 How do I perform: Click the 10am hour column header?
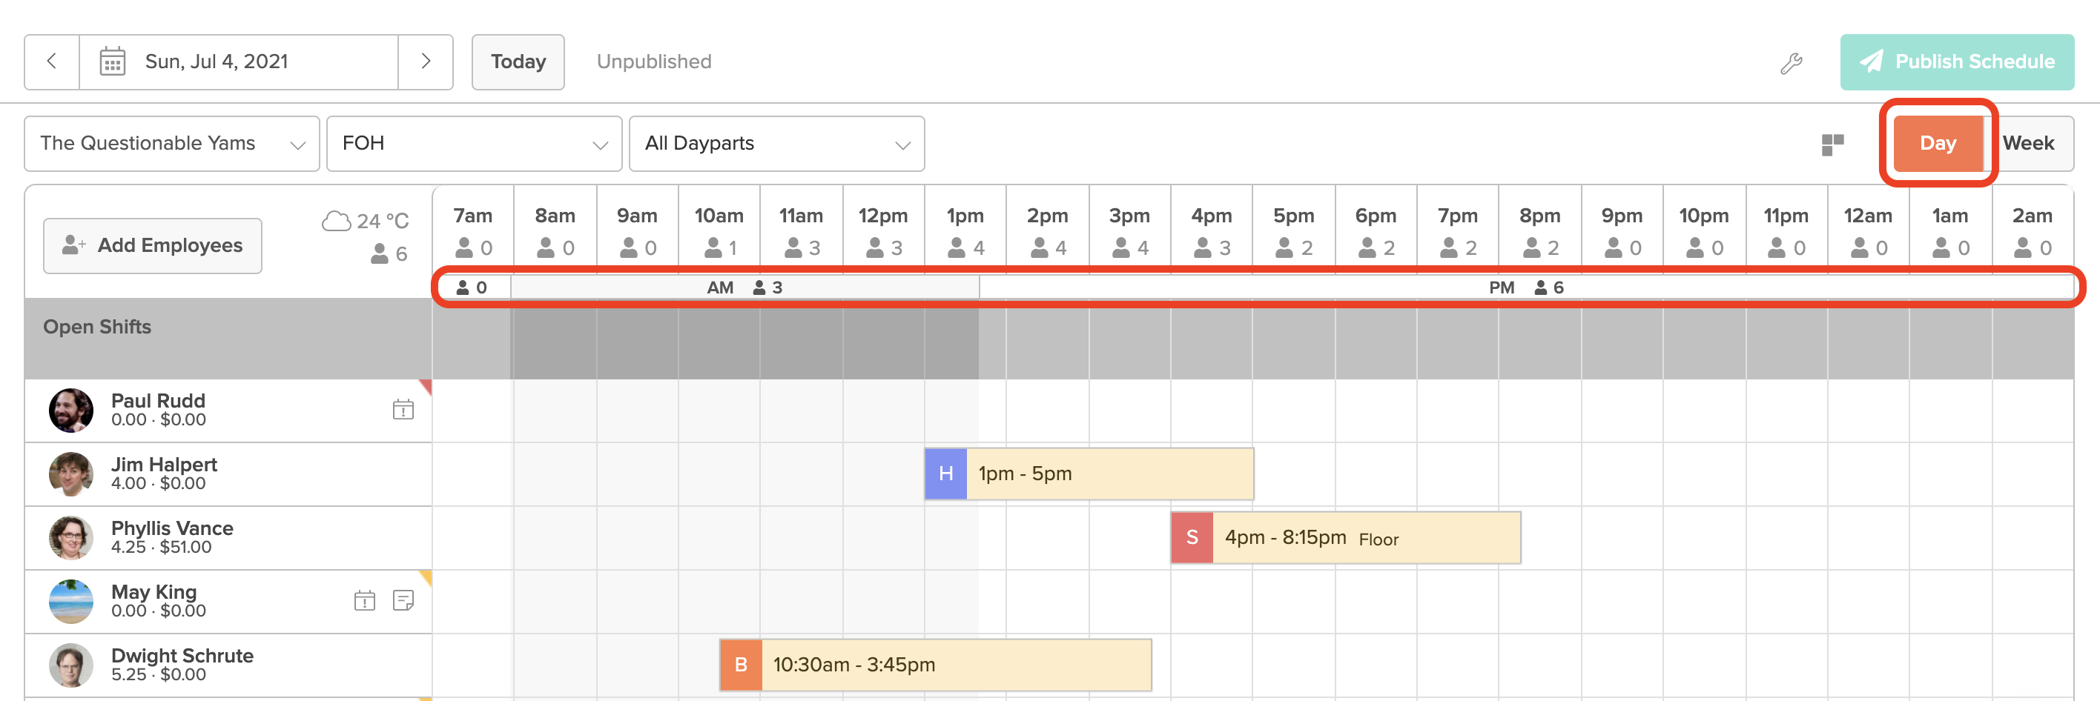point(719,230)
